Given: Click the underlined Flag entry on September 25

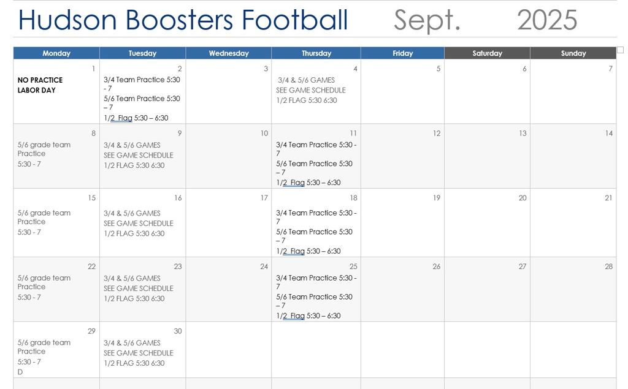Looking at the screenshot, I should pyautogui.click(x=297, y=316).
